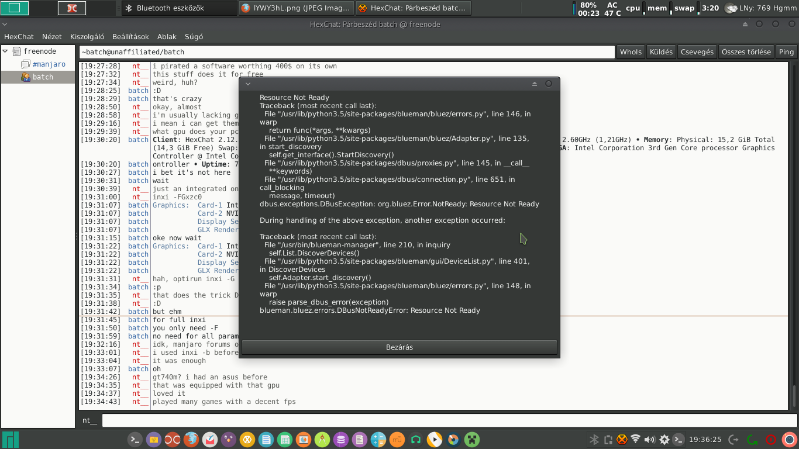The width and height of the screenshot is (799, 449).
Task: Click the Bluetooth tray icon
Action: 594,440
